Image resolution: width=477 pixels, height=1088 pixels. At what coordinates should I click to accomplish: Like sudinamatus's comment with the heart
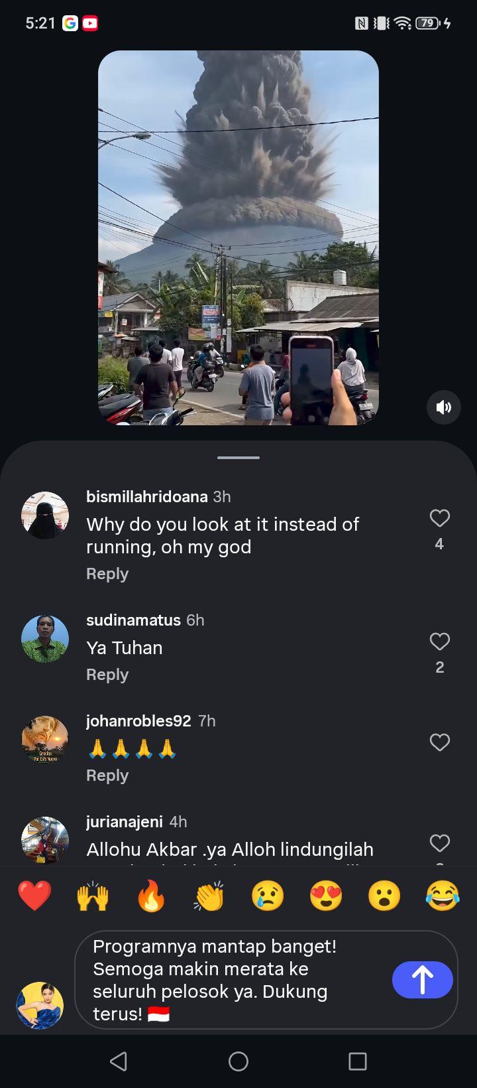pos(440,642)
